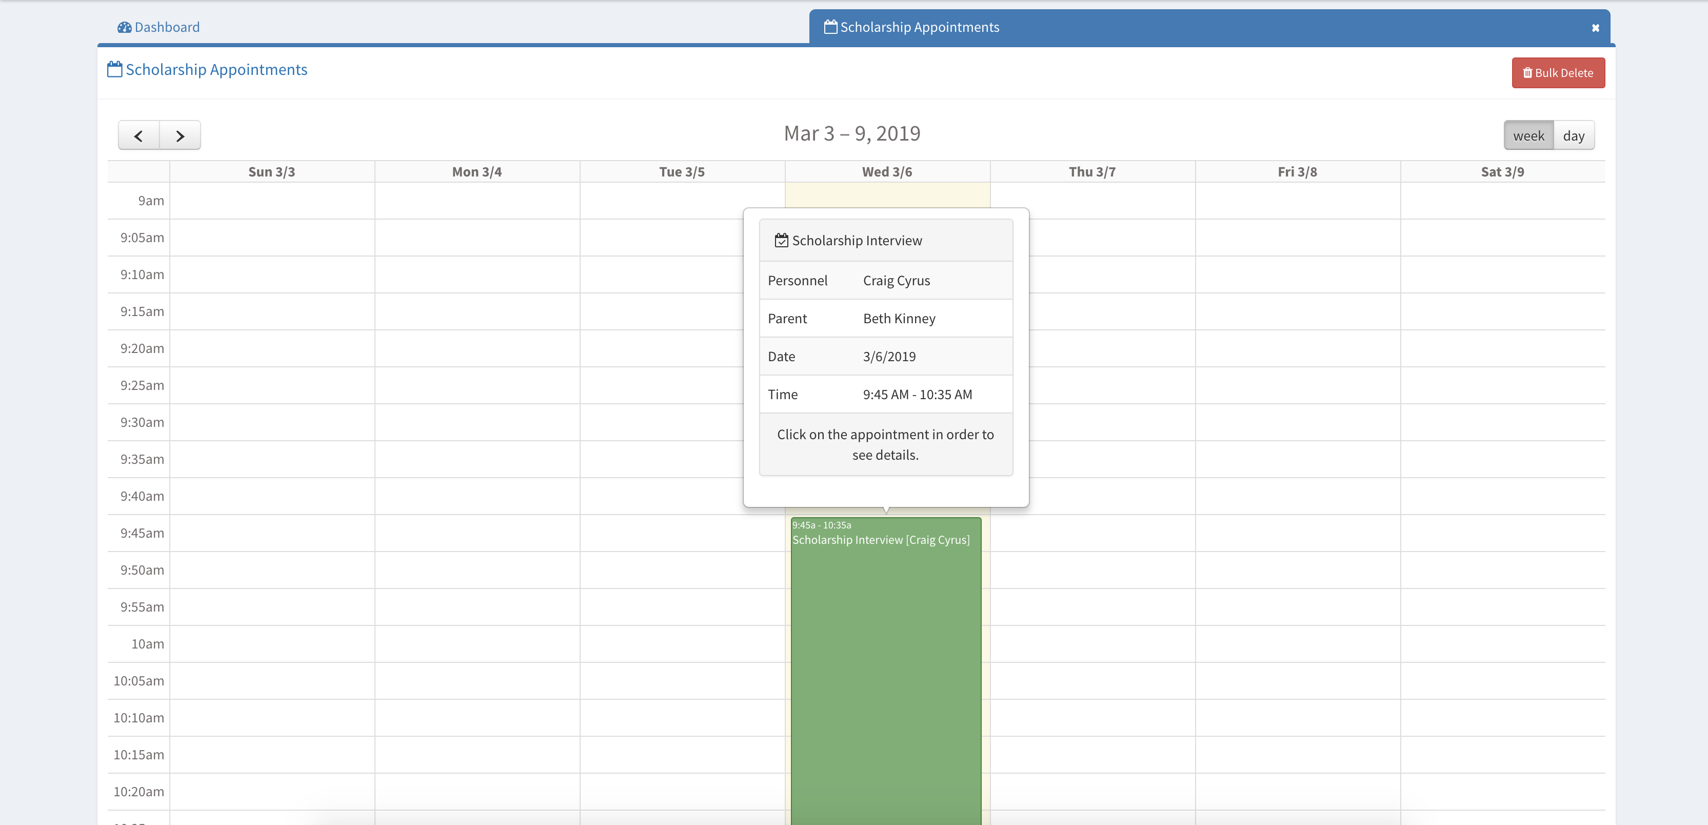Screen dimensions: 1708x825
Task: Click the 9:45a - 10:35a event time text
Action: (x=822, y=524)
